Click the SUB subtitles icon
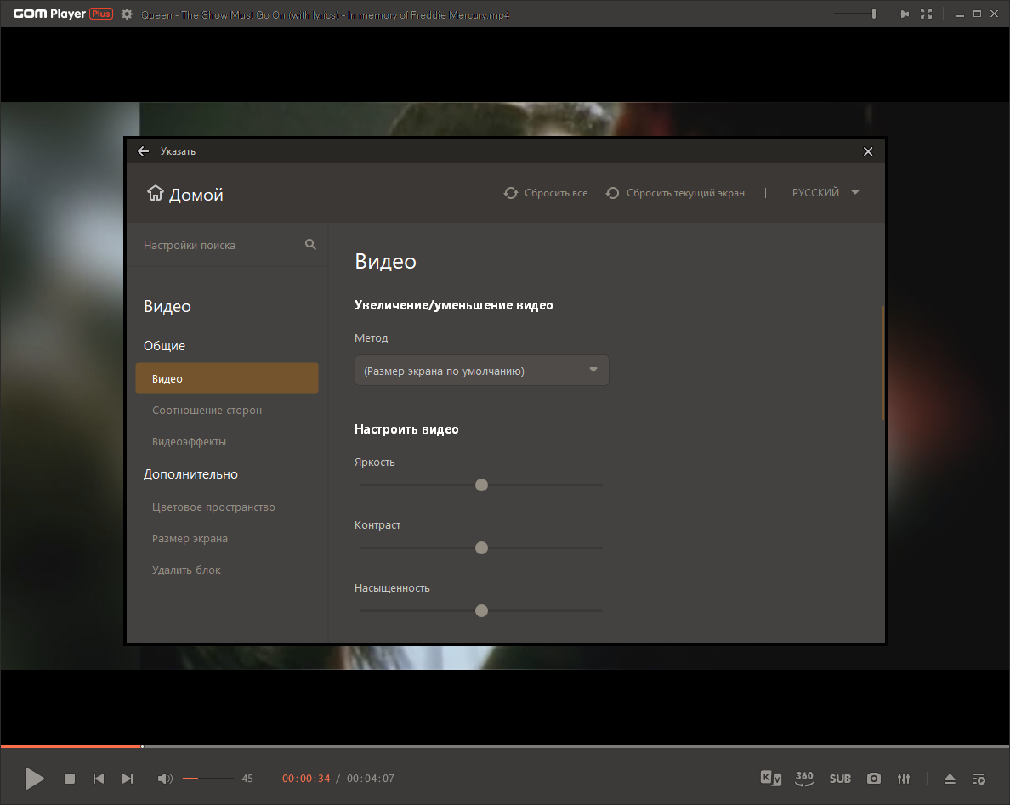1010x805 pixels. click(x=840, y=779)
